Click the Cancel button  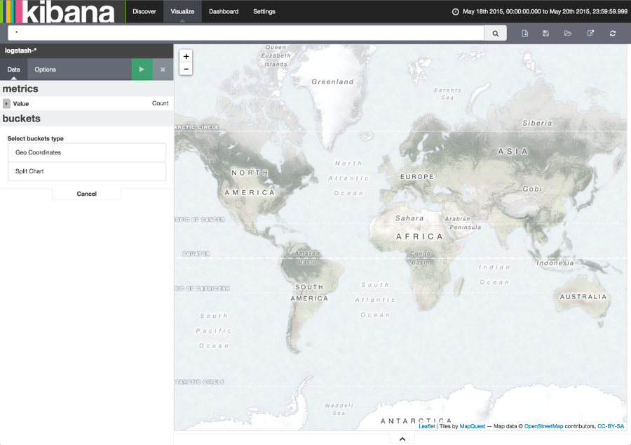tap(86, 194)
